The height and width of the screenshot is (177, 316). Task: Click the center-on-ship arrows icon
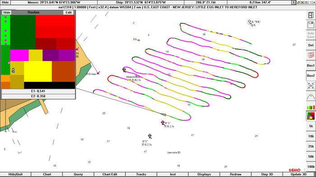click(x=311, y=86)
